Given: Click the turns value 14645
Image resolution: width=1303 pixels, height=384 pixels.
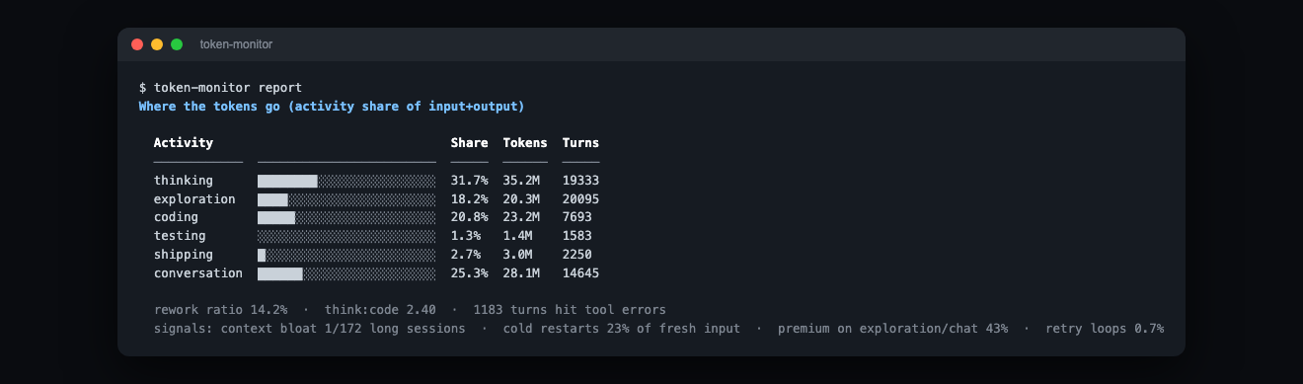Looking at the screenshot, I should (x=580, y=273).
